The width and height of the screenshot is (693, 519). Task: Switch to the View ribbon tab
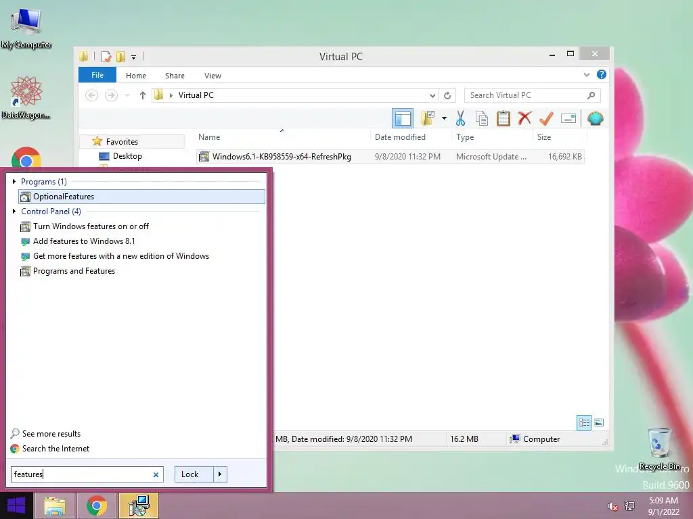[x=213, y=76]
